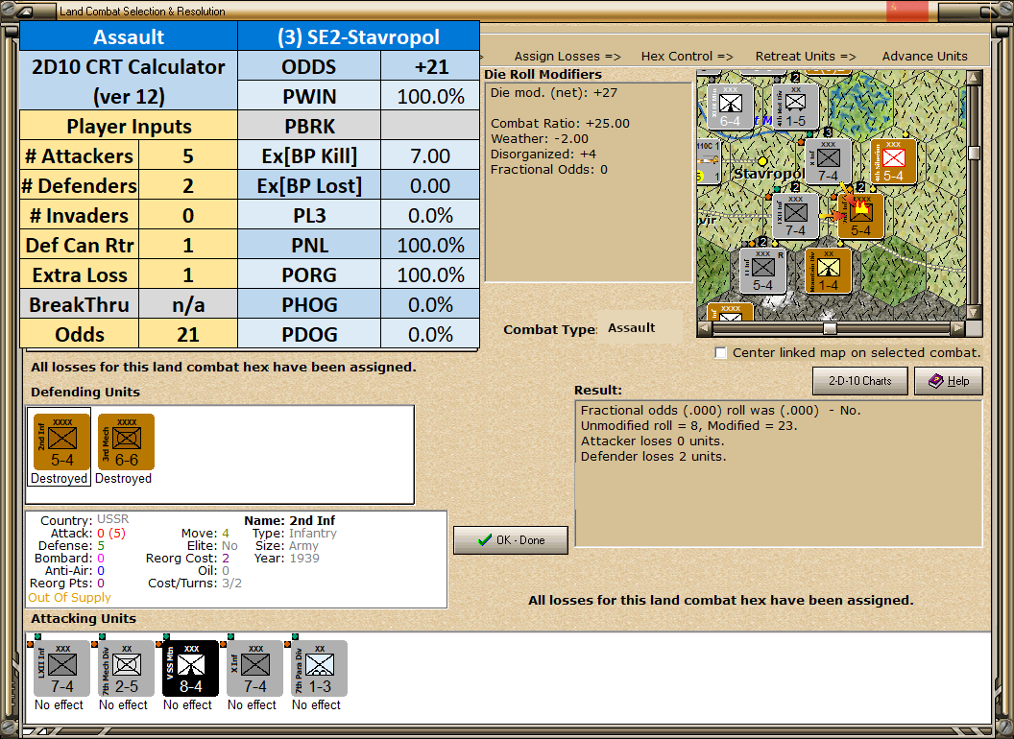Click the 4th Mot Div 1-5 map counter
The height and width of the screenshot is (739, 1014).
795,106
